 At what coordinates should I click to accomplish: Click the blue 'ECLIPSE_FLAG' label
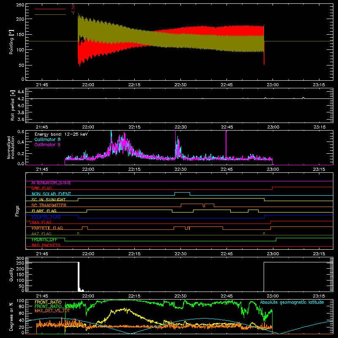[x=46, y=217]
